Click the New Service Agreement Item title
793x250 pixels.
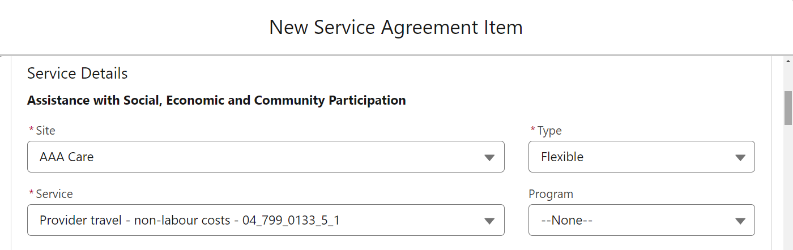[396, 27]
